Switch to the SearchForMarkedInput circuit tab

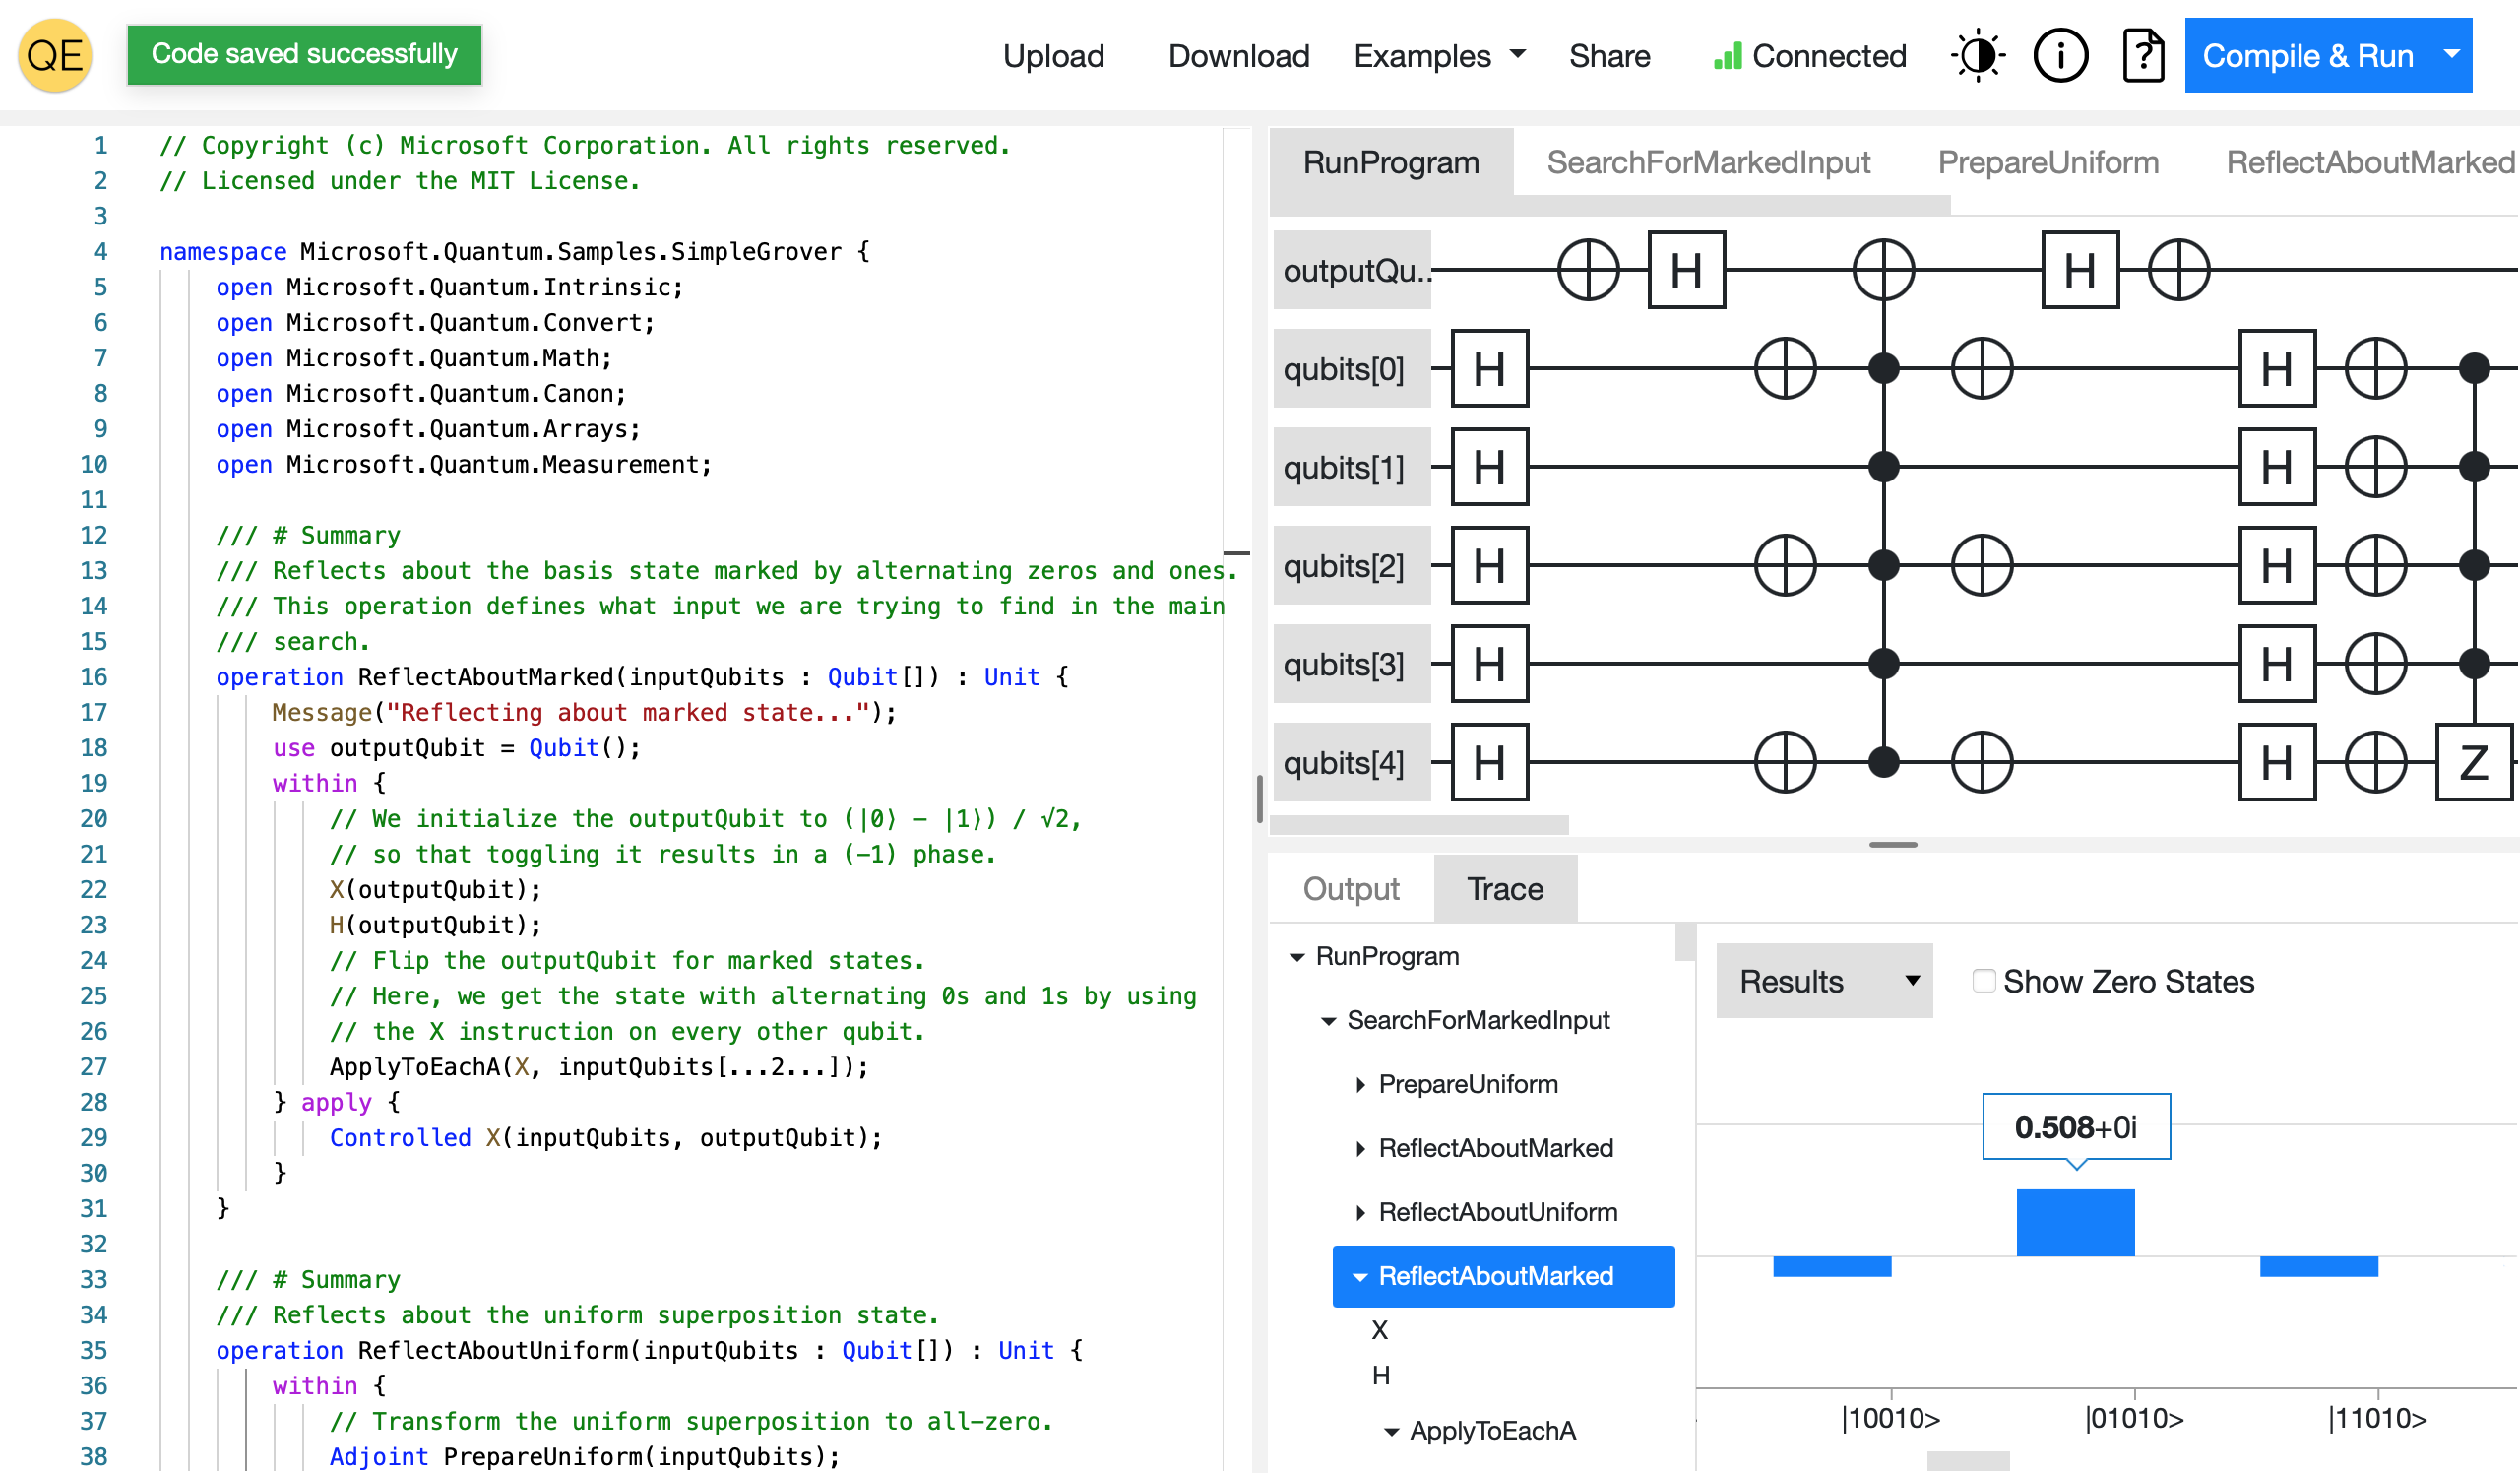tap(1707, 162)
